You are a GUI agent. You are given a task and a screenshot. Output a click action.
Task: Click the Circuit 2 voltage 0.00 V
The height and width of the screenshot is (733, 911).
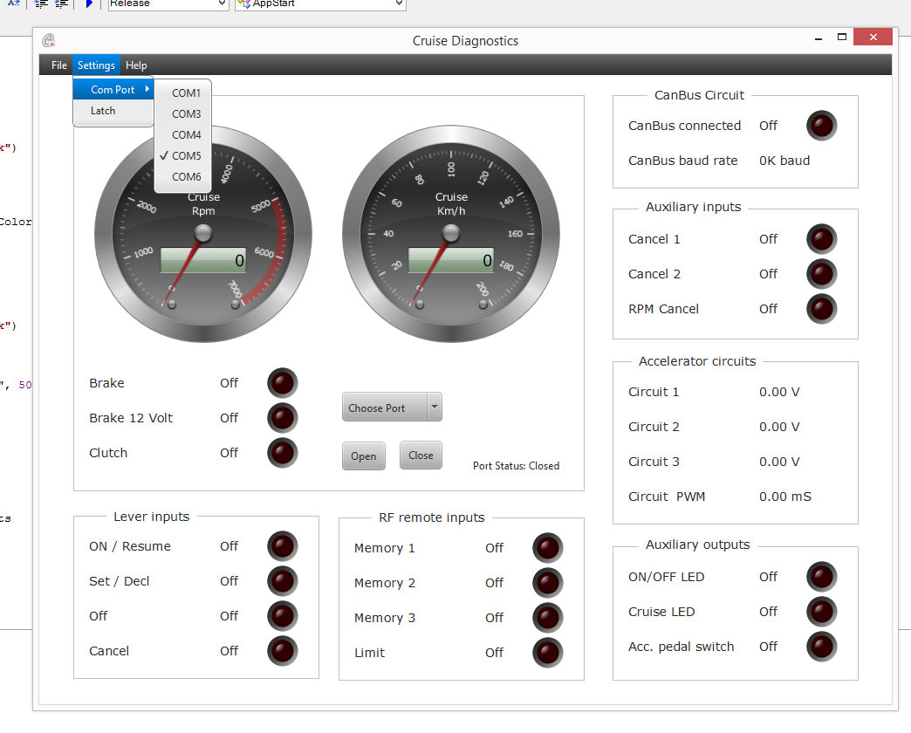pos(779,427)
